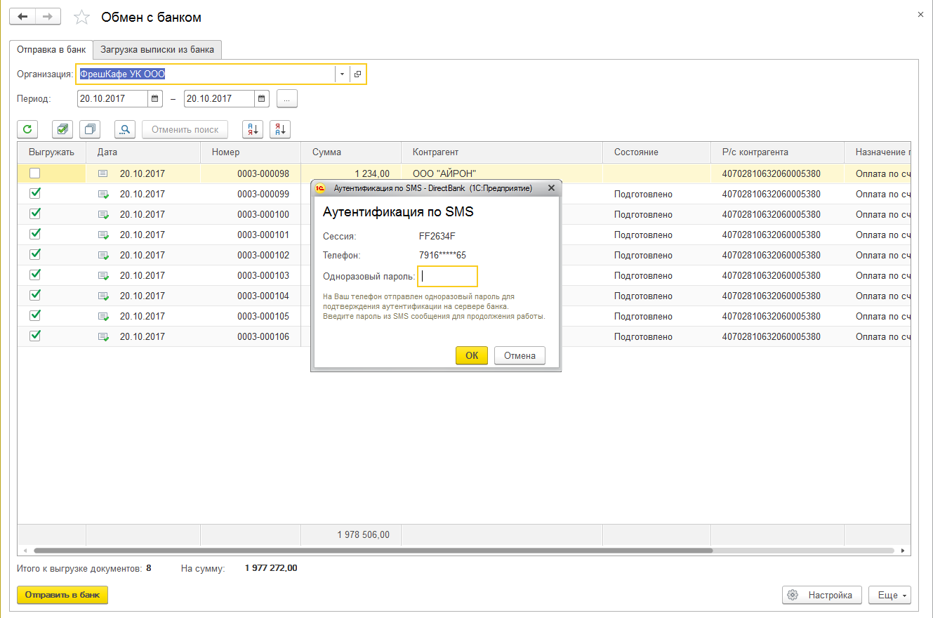This screenshot has height=618, width=933.
Task: Click the period start date field
Action: click(x=112, y=99)
